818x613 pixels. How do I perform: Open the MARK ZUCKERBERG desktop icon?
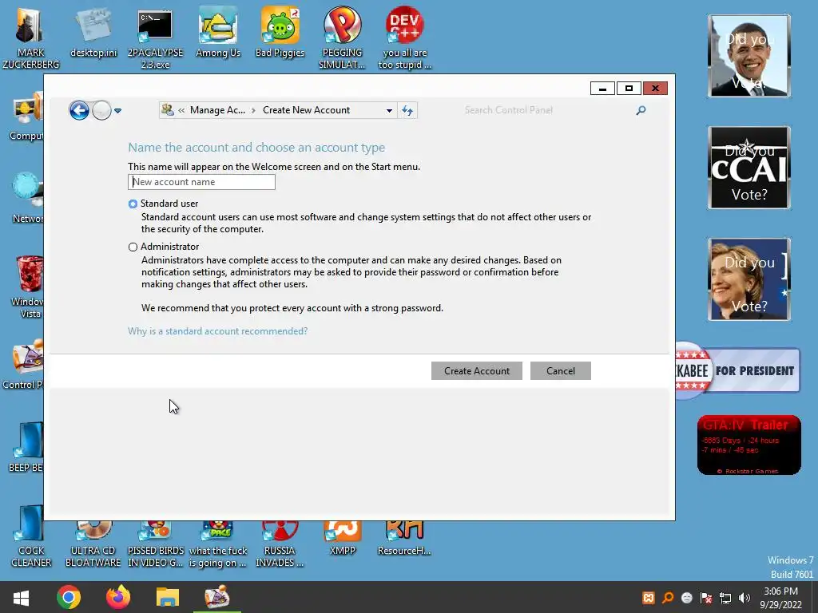(30, 38)
